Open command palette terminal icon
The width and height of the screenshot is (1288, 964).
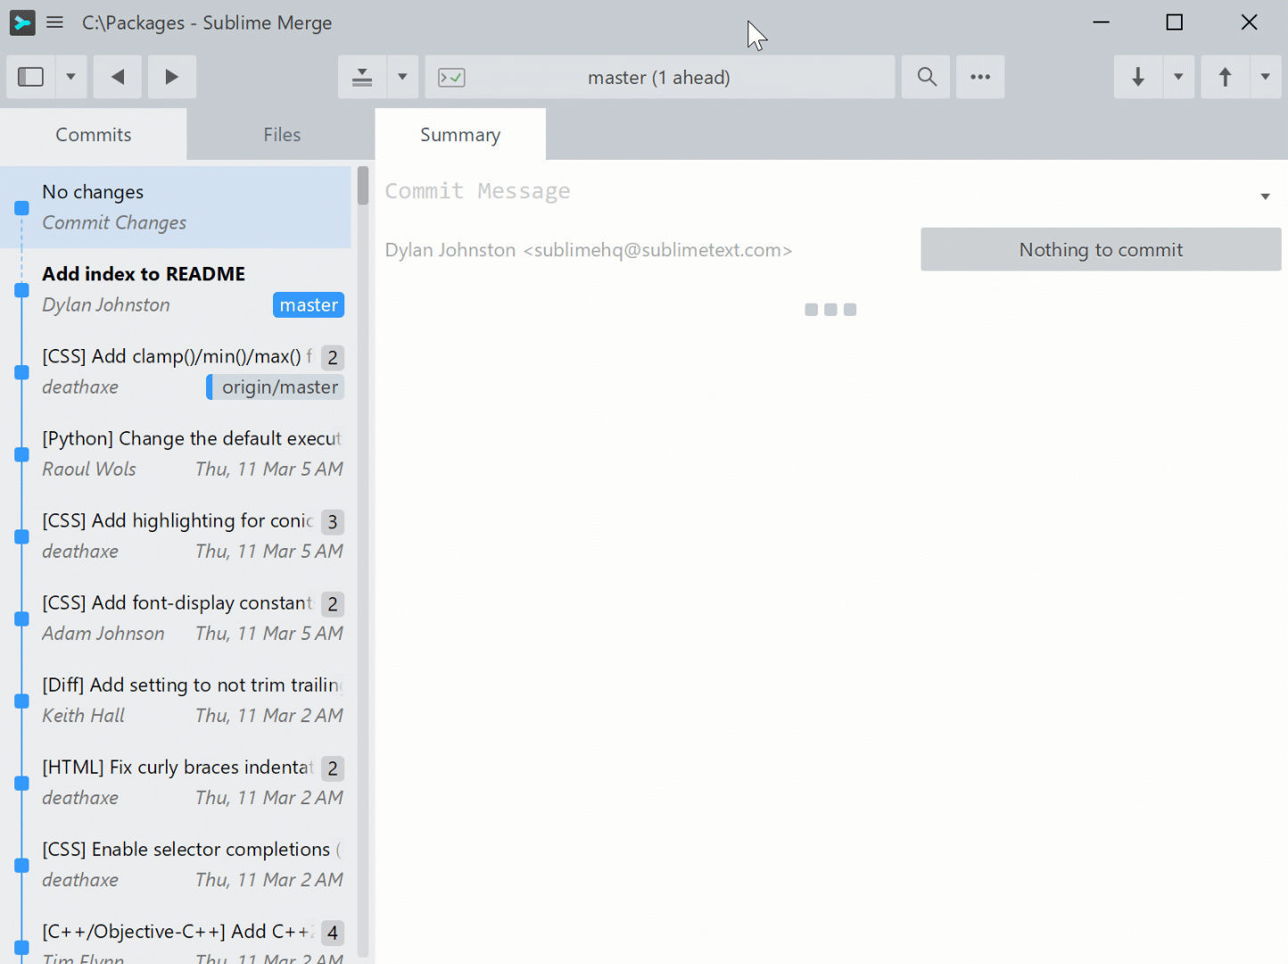451,78
